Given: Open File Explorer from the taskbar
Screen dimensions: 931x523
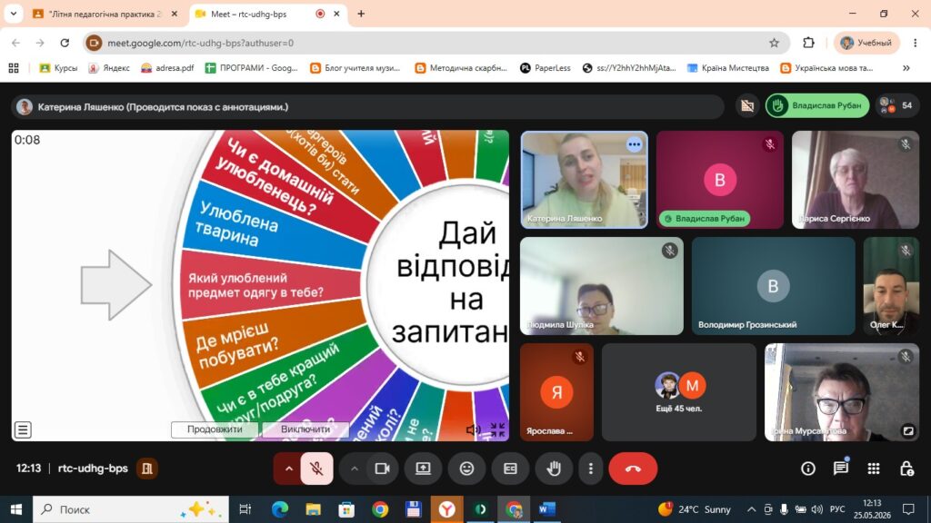Looking at the screenshot, I should pyautogui.click(x=313, y=509).
